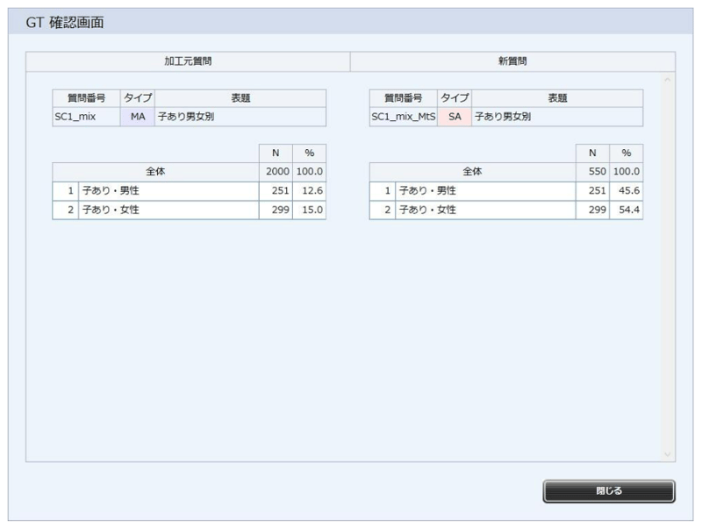702x528 pixels.
Task: Click the 45.6 percentage cell
Action: pyautogui.click(x=627, y=190)
